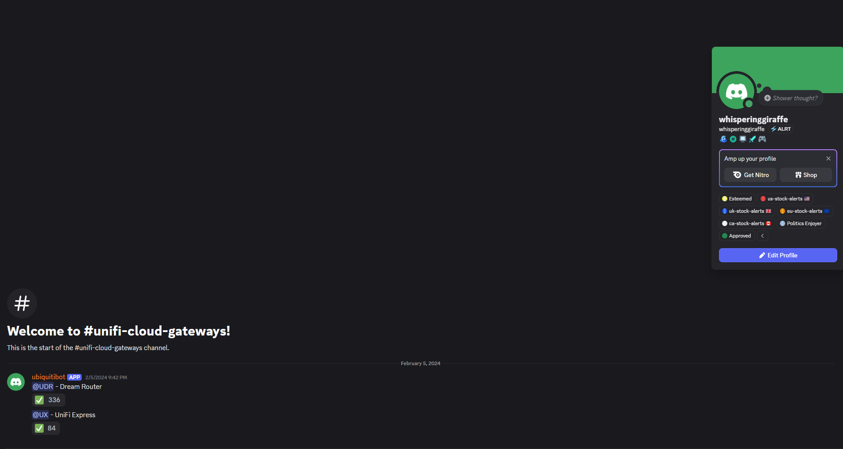843x449 pixels.
Task: Click the computer monitor profile badge
Action: point(743,139)
